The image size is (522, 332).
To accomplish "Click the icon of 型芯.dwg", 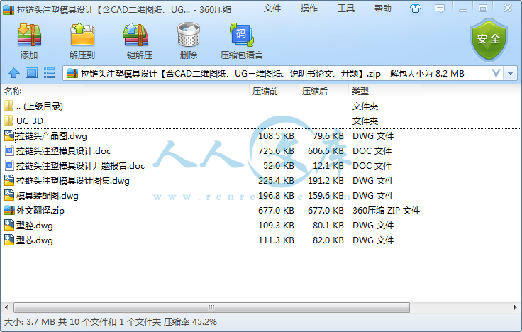I will click(9, 240).
